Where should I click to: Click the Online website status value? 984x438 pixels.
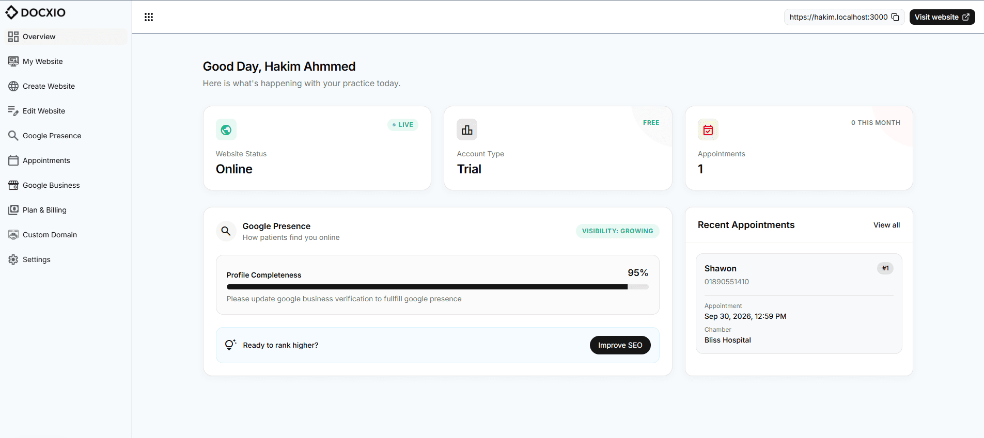click(234, 169)
